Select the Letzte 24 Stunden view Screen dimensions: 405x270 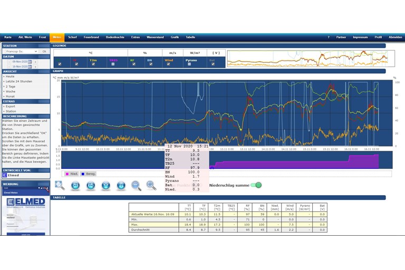coord(19,81)
